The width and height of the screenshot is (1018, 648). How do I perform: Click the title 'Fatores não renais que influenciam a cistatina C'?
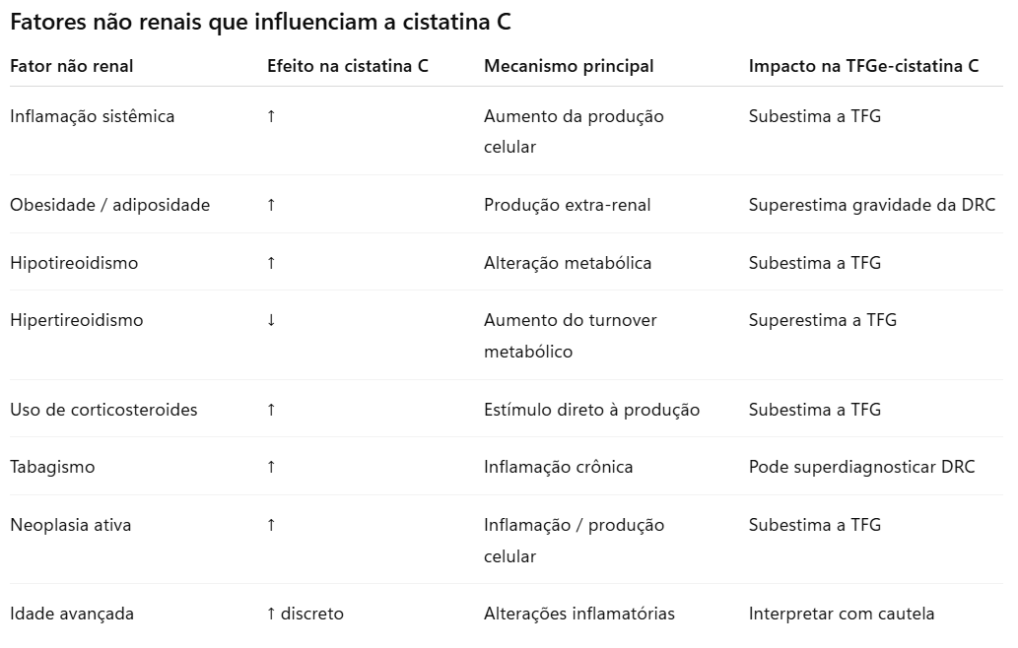[x=260, y=23]
